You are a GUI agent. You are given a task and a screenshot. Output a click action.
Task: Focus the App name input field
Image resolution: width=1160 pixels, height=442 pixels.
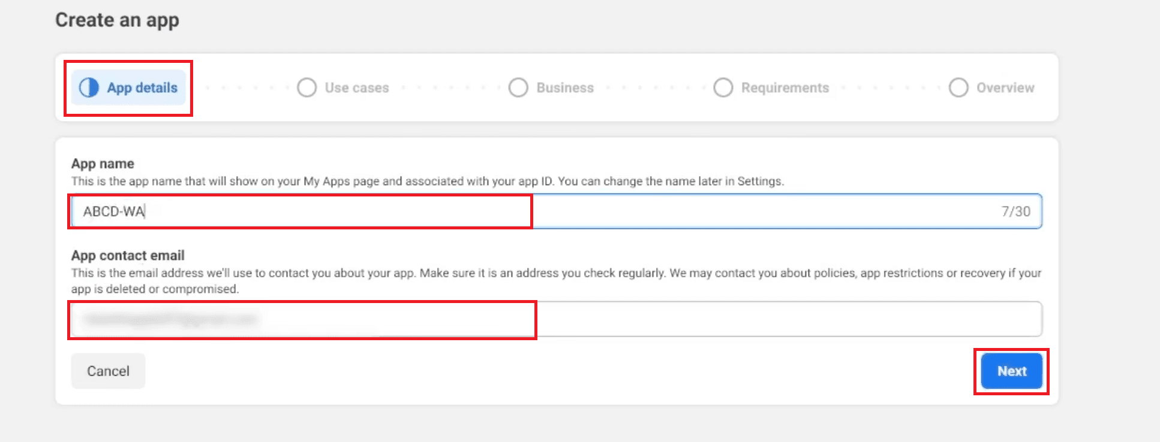coord(557,211)
